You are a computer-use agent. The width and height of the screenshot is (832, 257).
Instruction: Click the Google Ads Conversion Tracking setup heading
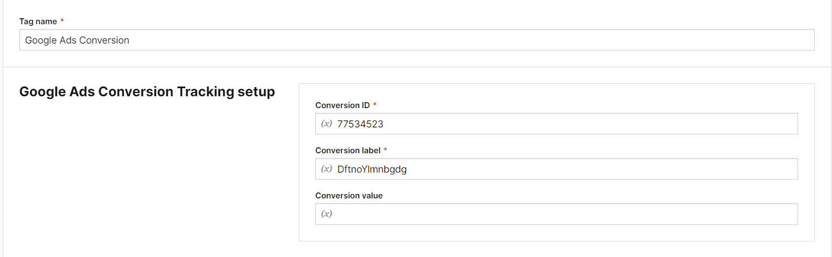tap(147, 92)
